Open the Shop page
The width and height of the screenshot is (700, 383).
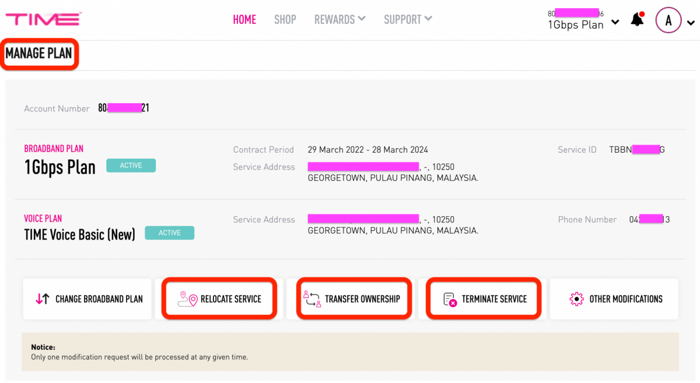(x=285, y=19)
